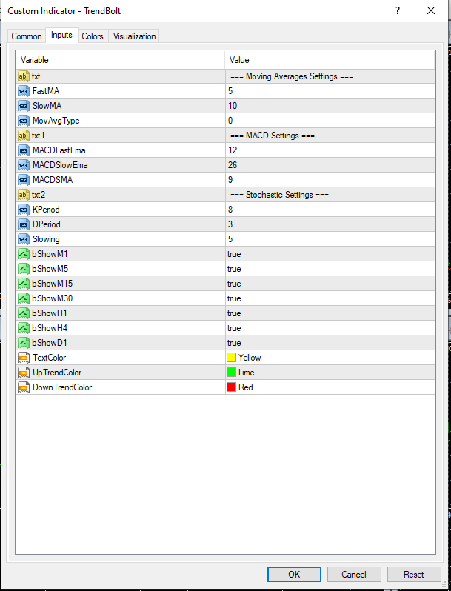Click the integer icon beside MovAvgType
Image resolution: width=451 pixels, height=591 pixels.
tap(24, 121)
